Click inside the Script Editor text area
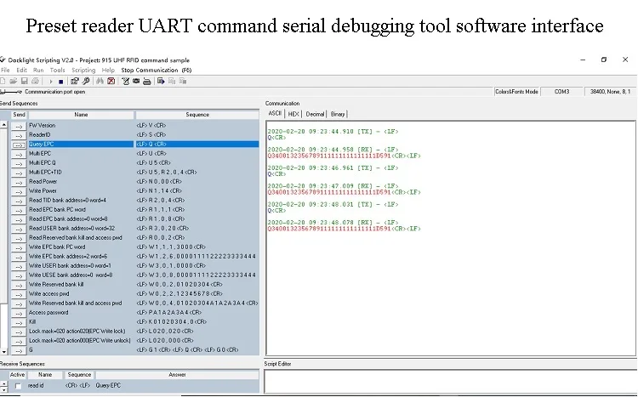This screenshot has width=638, height=397. [x=450, y=381]
